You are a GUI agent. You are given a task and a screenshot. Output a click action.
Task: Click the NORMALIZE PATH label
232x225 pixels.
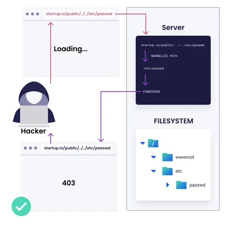(164, 56)
